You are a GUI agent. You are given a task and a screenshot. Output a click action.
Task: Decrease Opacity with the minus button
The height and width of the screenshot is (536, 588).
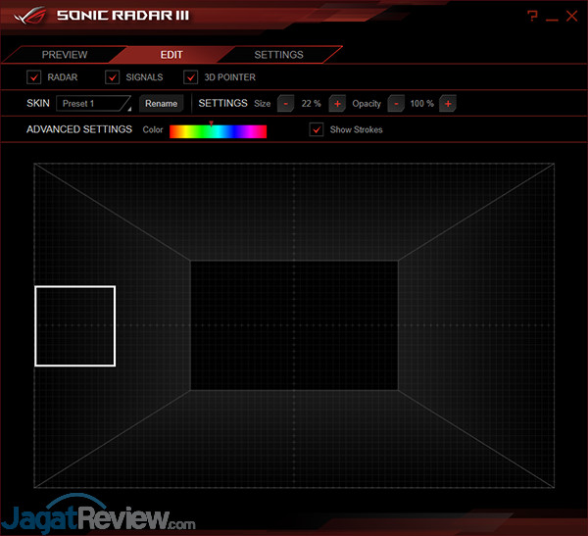[x=396, y=104]
